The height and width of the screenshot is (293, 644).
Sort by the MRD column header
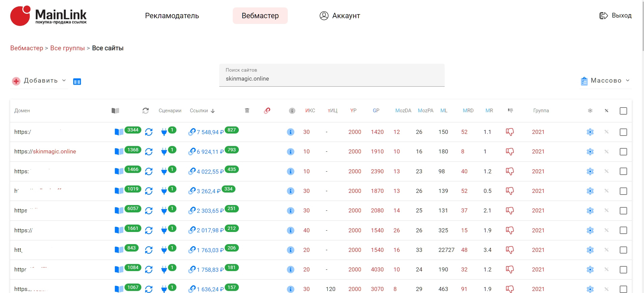468,111
